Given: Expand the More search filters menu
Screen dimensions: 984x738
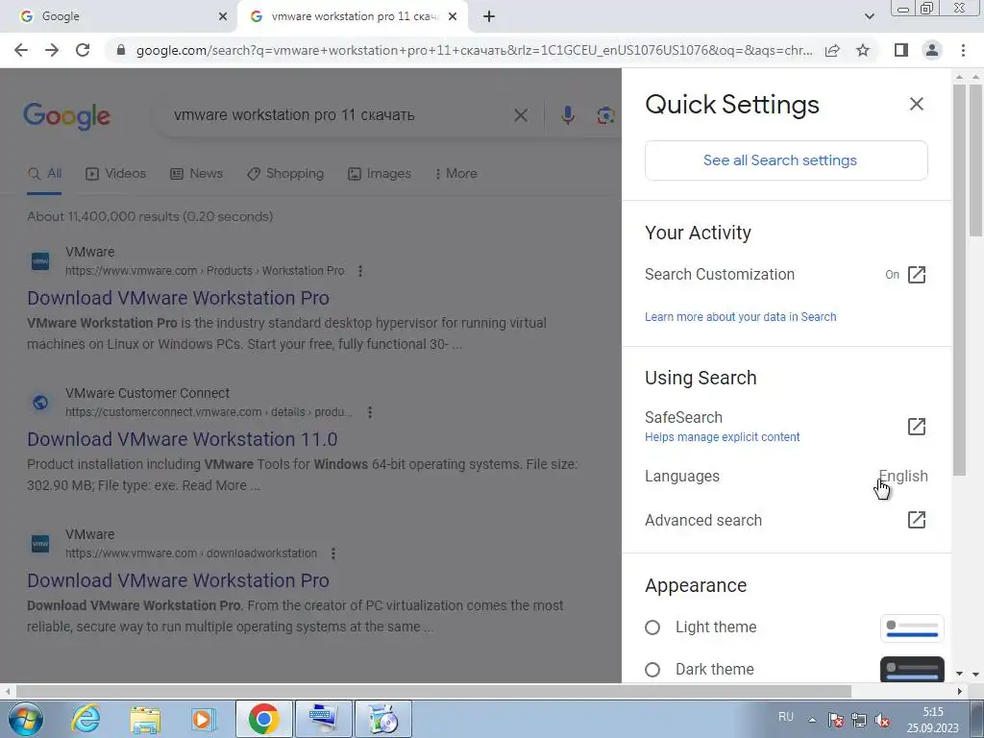Looking at the screenshot, I should (455, 174).
